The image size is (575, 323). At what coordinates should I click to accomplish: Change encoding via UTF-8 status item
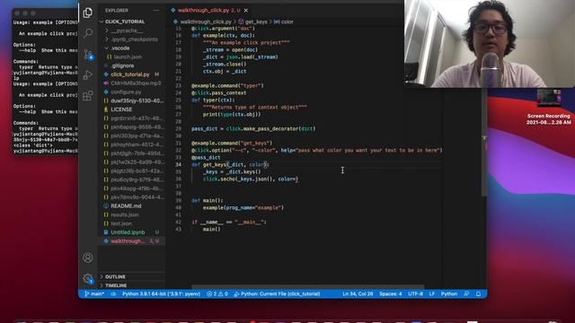pos(415,294)
